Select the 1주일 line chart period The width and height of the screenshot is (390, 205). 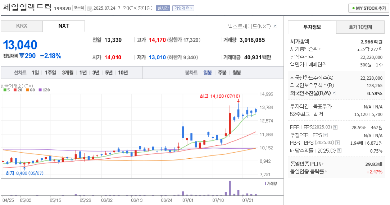(x=50, y=73)
